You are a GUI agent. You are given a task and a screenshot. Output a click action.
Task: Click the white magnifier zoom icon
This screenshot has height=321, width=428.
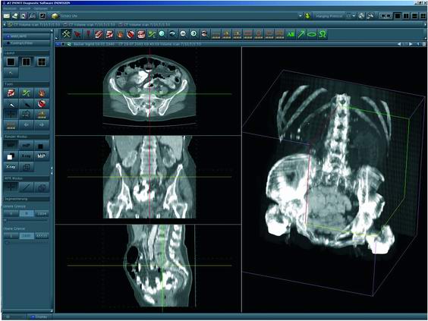[183, 34]
